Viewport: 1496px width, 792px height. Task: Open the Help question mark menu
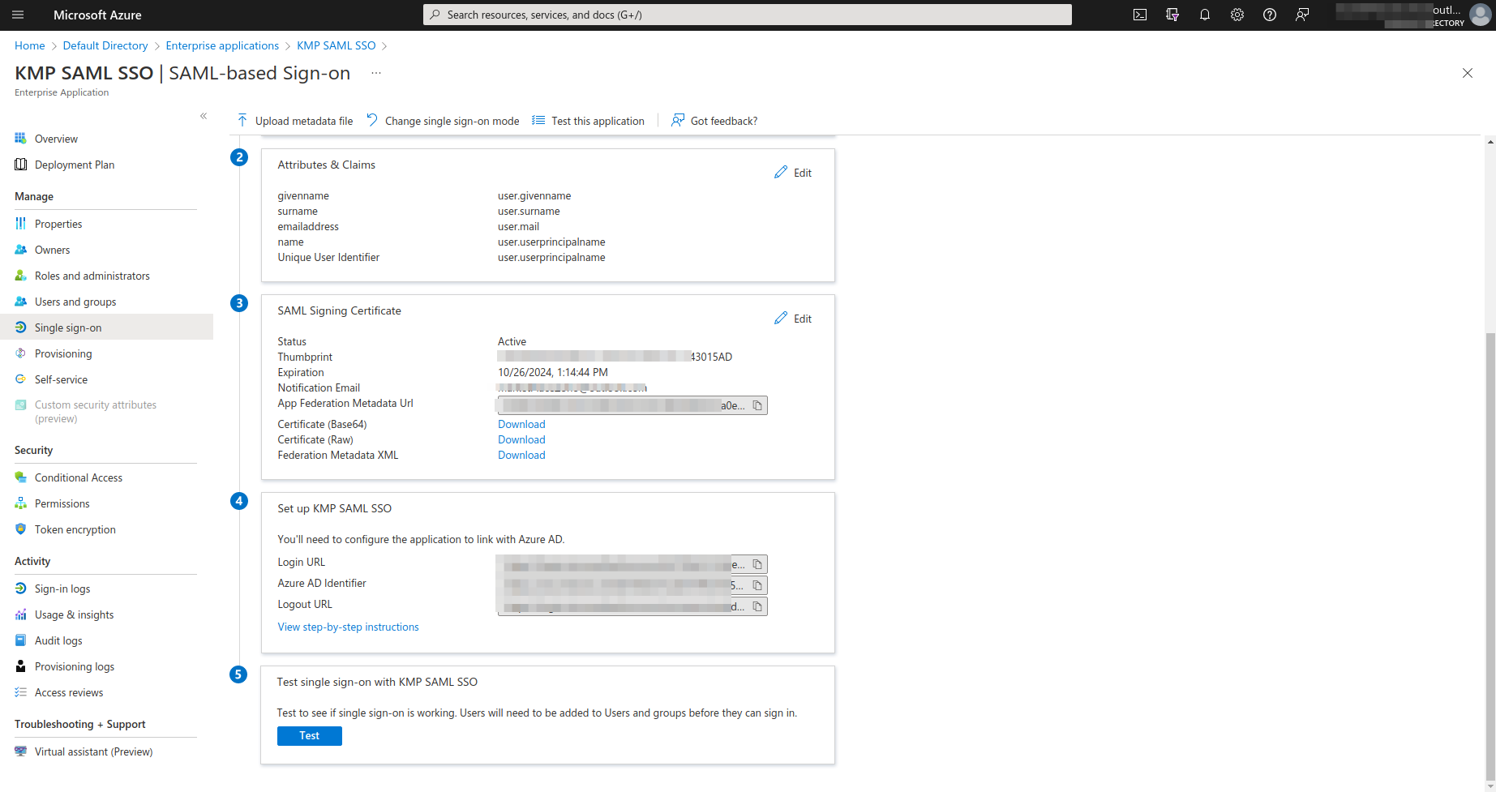click(1270, 15)
